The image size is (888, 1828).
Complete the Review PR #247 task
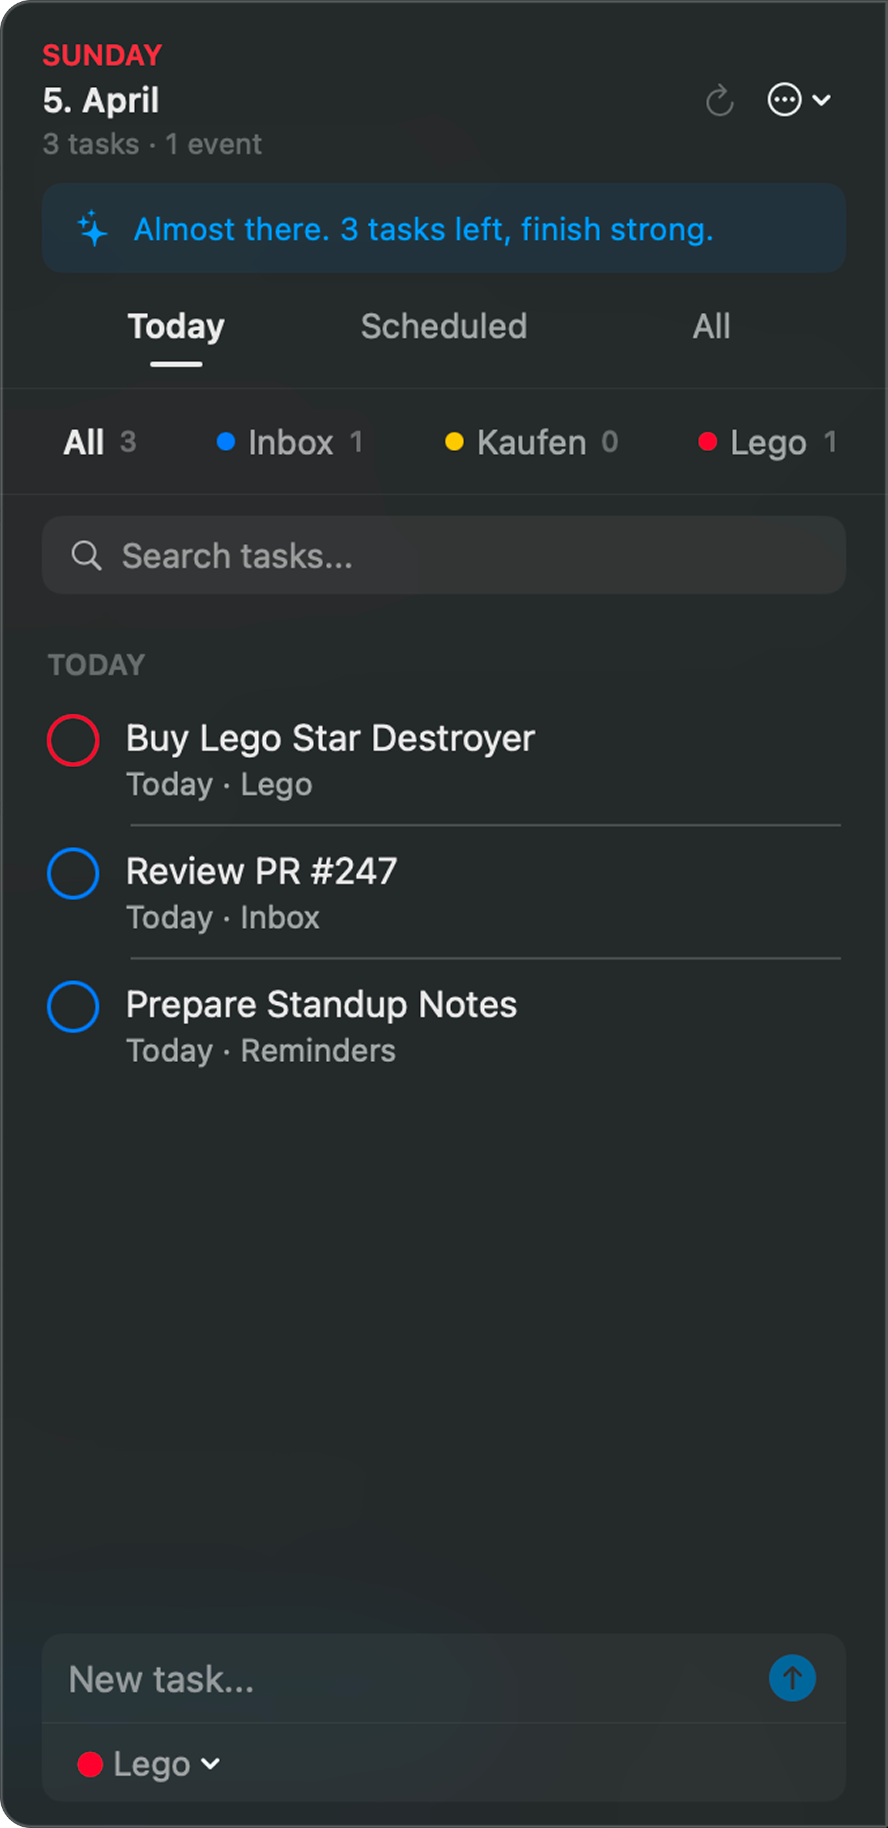tap(73, 874)
